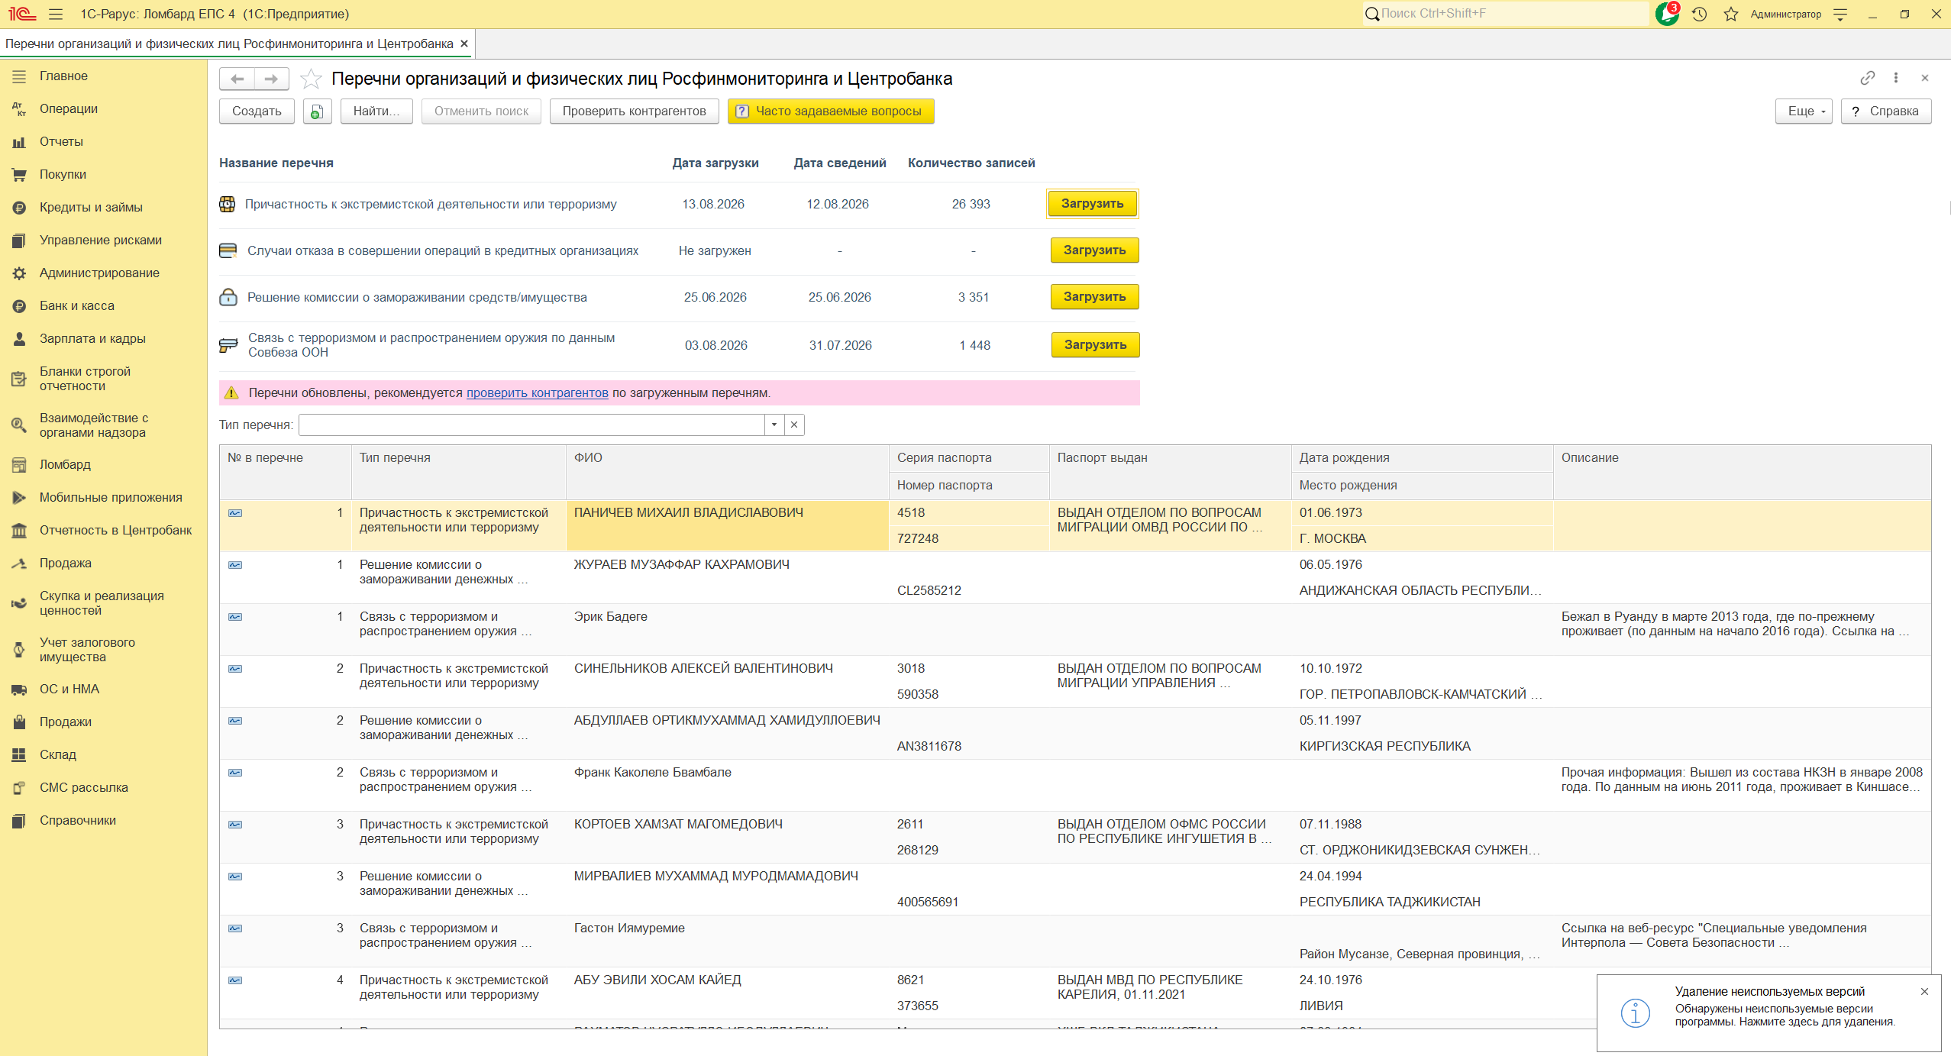
Task: Load the Совбез ООН list with Загрузить
Action: click(1095, 345)
